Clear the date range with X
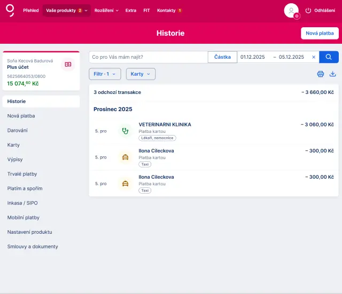 click(x=314, y=57)
